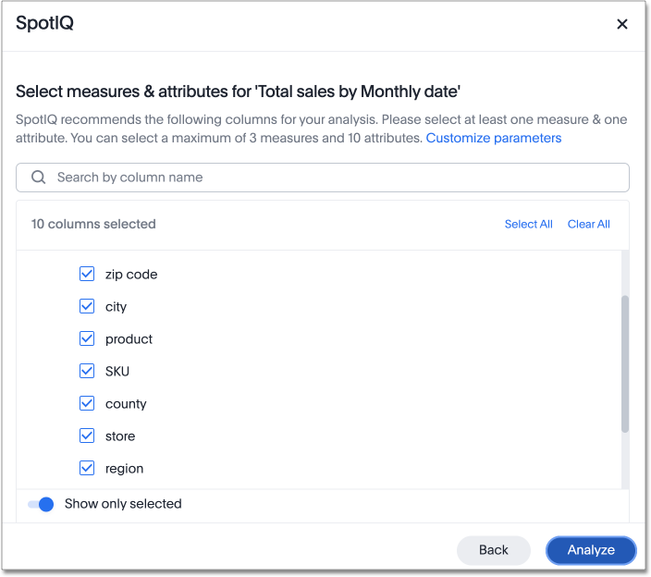Image resolution: width=651 pixels, height=577 pixels.
Task: Click the zip code label
Action: click(x=131, y=274)
